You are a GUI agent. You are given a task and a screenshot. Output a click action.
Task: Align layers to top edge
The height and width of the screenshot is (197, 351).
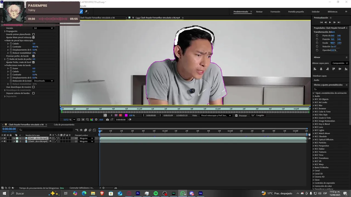click(x=334, y=69)
